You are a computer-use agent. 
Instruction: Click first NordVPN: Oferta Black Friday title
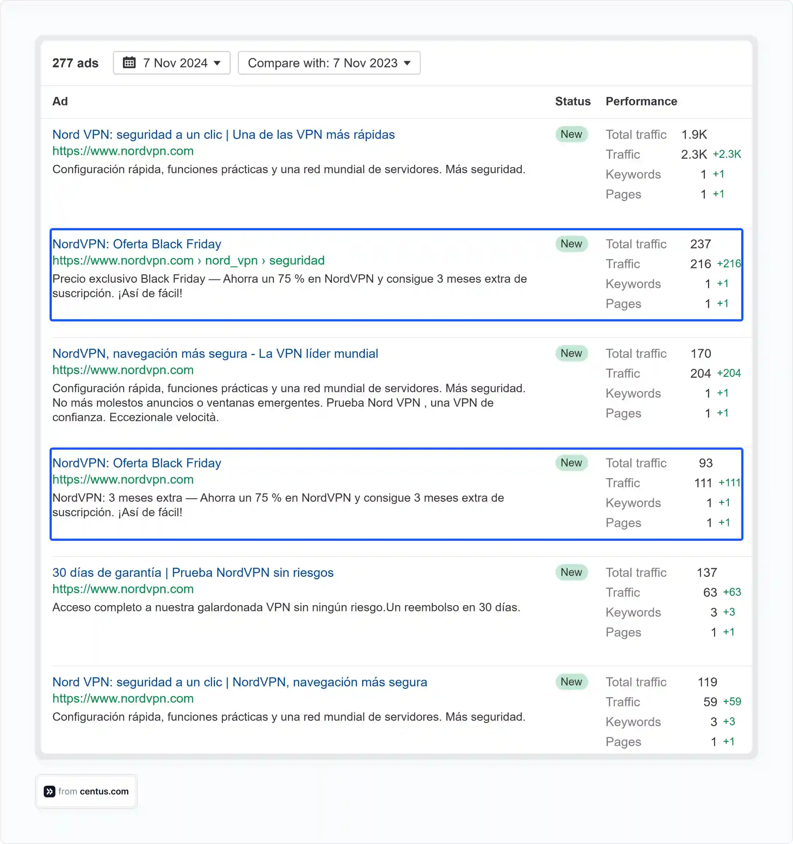click(x=137, y=244)
